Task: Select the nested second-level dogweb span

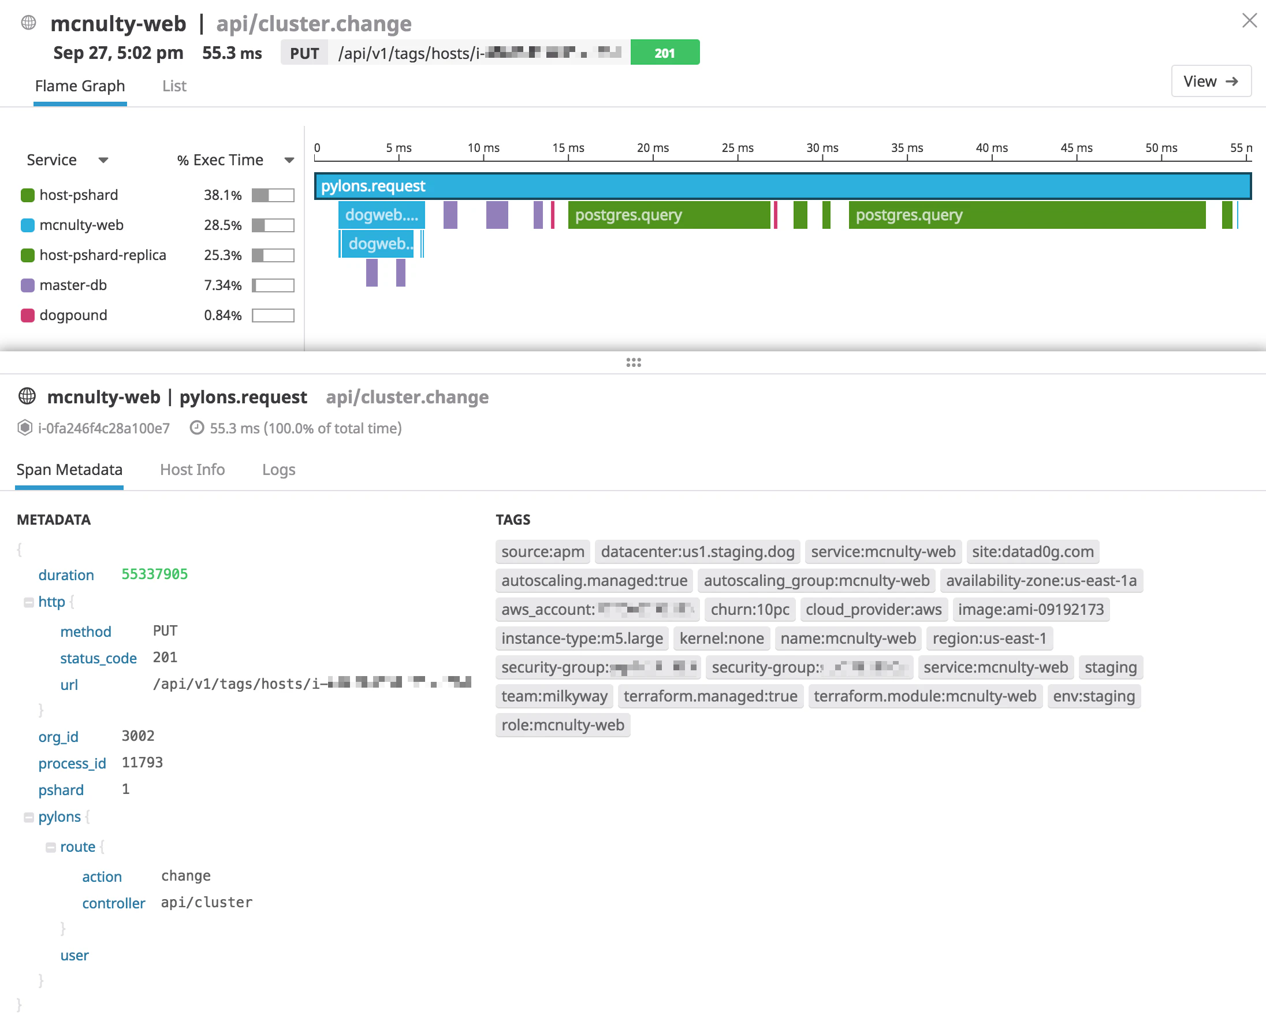Action: [379, 244]
